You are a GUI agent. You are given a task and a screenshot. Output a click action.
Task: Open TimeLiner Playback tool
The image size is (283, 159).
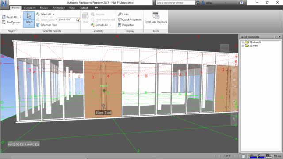click(156, 18)
